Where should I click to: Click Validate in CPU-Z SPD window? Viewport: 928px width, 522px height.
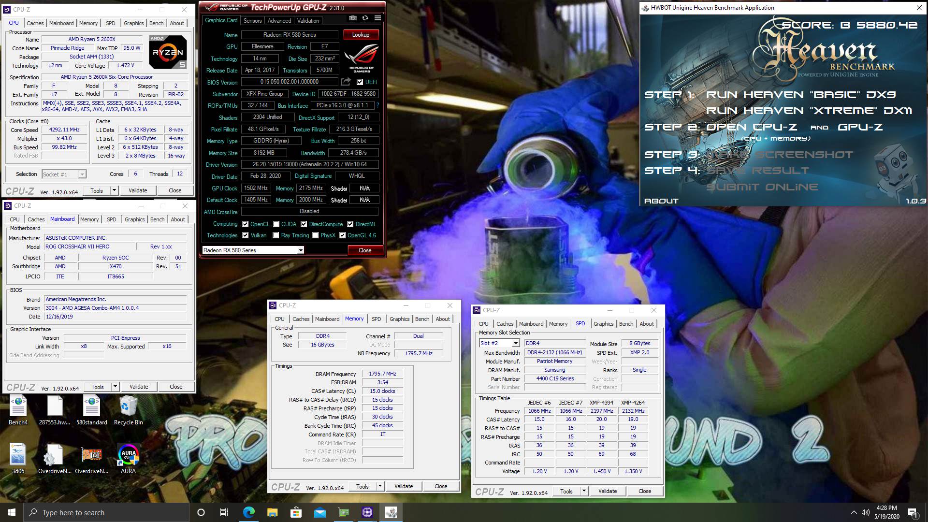pos(608,491)
